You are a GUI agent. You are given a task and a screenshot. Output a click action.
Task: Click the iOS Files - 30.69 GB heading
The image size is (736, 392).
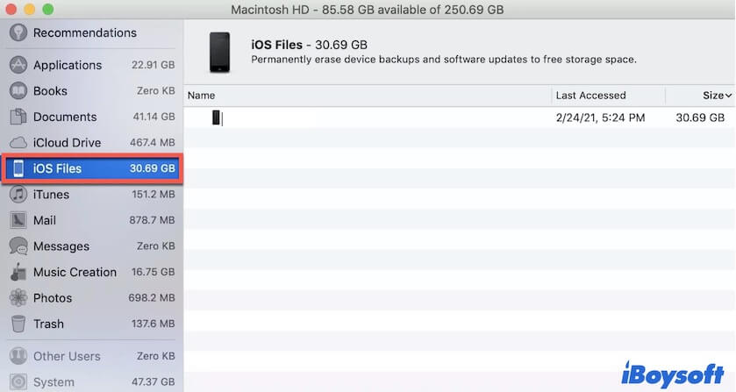[x=310, y=45]
